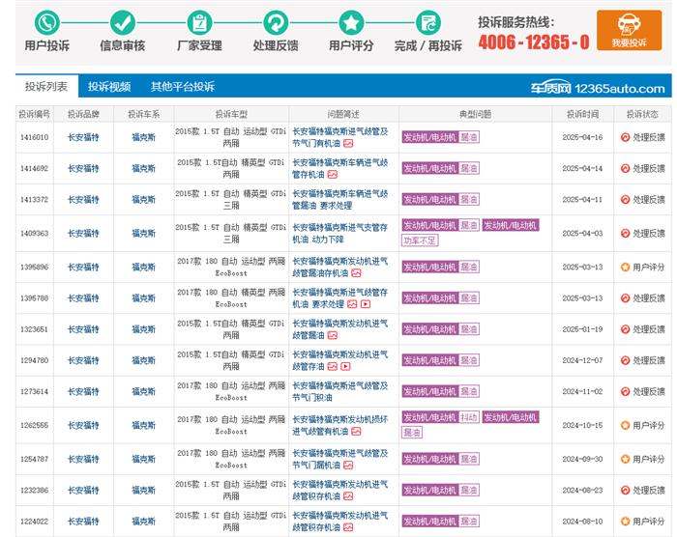Open complaint 长安福特福克斯车辆进气歧管漏油 要求处理
Image resolution: width=677 pixels, height=537 pixels.
[340, 199]
